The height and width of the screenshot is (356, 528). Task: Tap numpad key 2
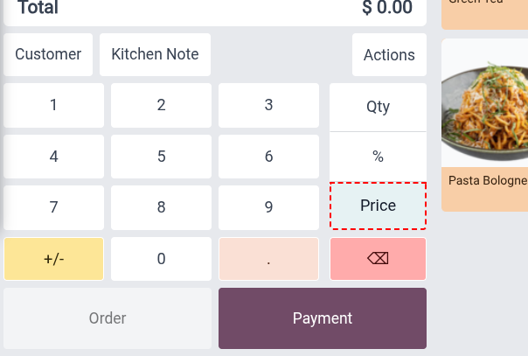pyautogui.click(x=162, y=106)
